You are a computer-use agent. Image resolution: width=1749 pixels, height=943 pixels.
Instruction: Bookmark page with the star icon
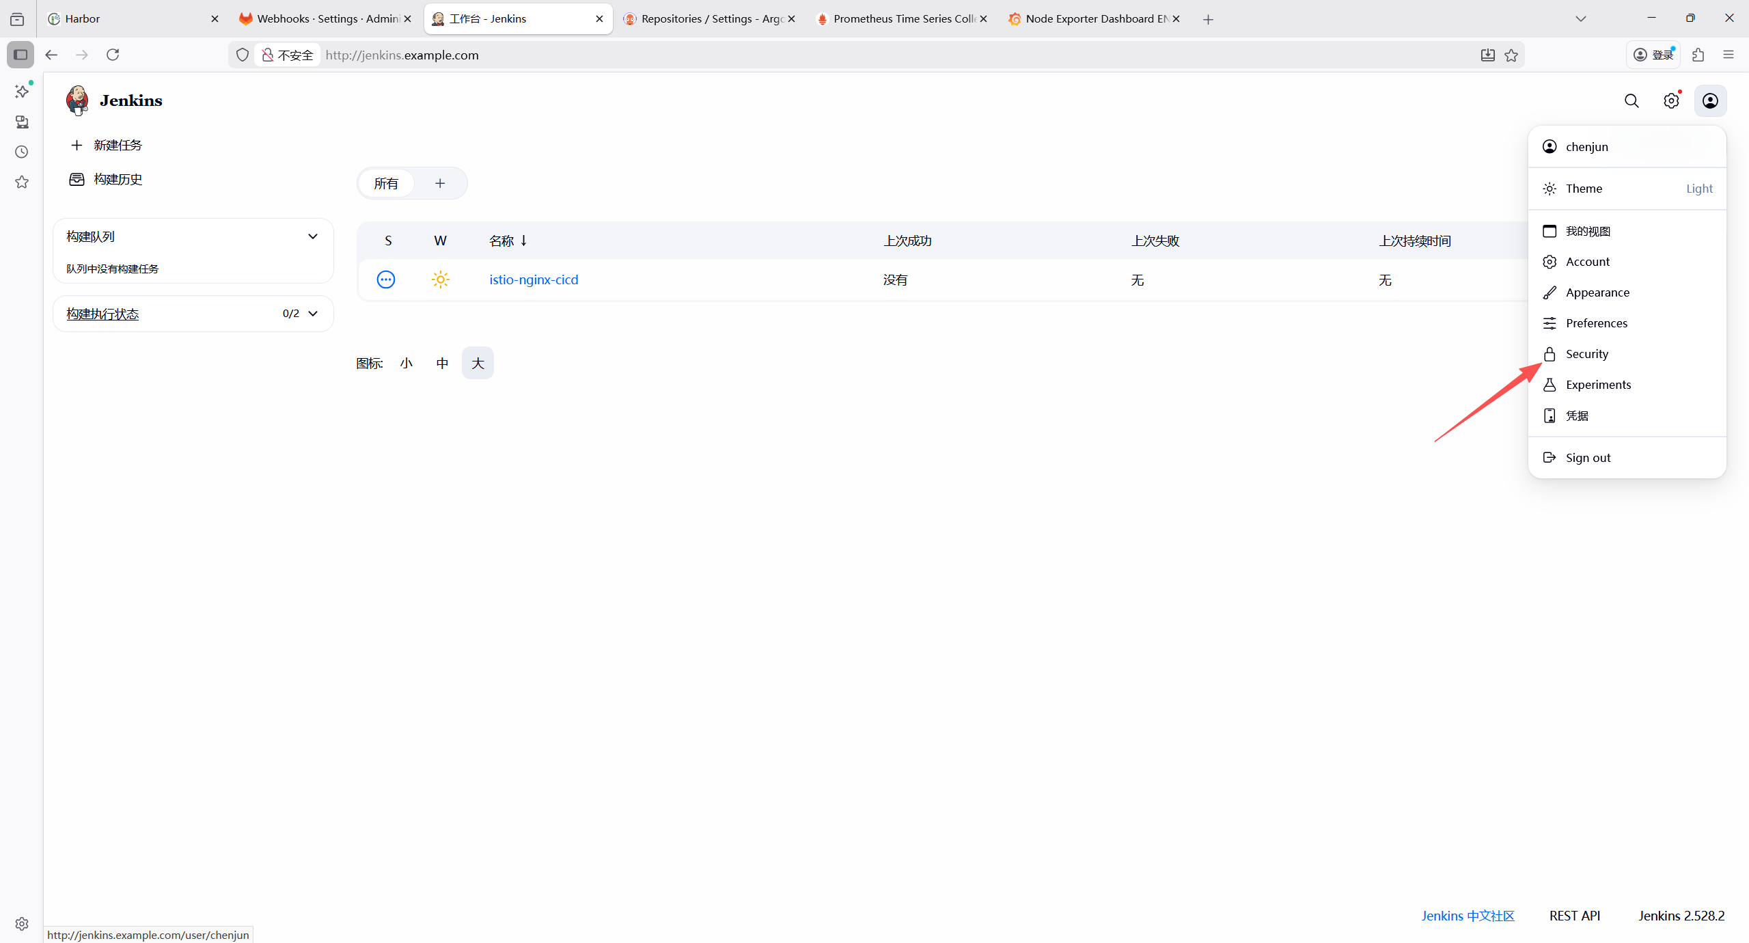point(1511,55)
